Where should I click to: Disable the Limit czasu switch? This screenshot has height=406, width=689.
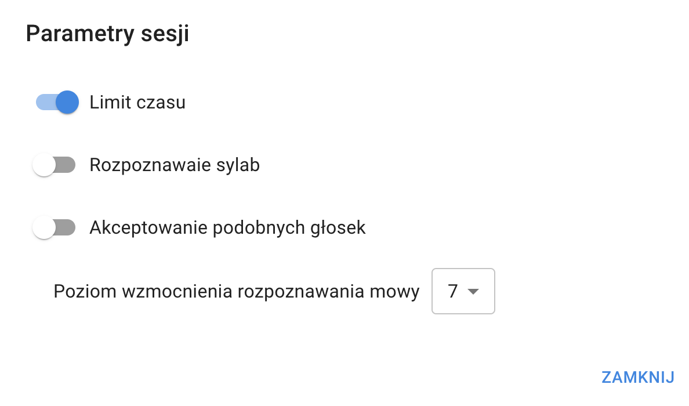[57, 103]
